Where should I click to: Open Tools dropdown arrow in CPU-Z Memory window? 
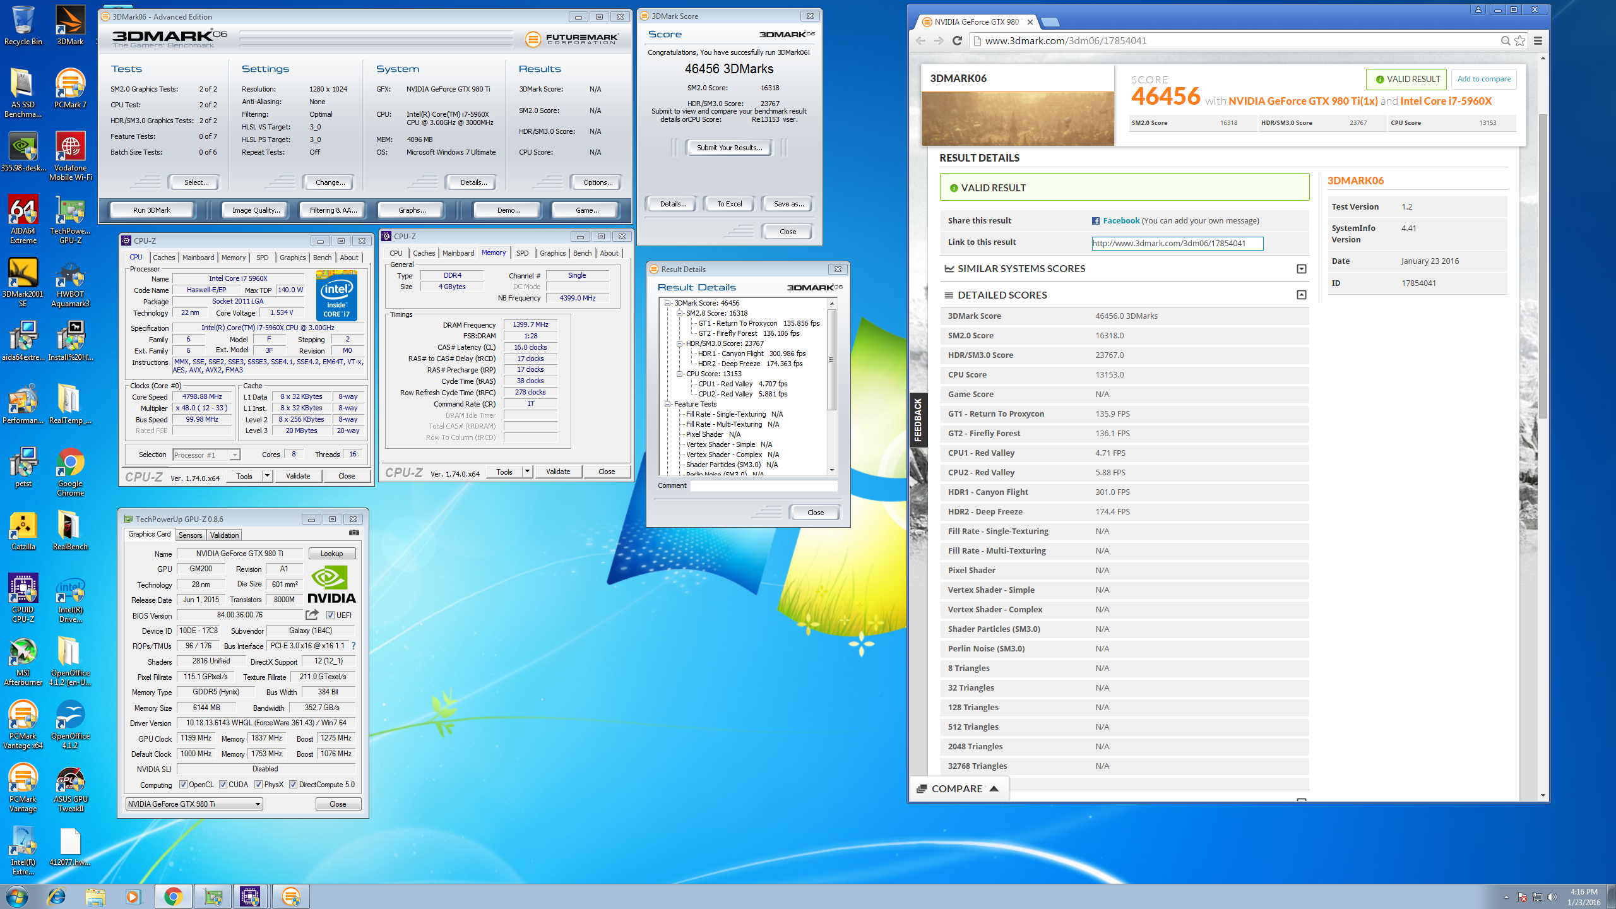click(x=527, y=472)
